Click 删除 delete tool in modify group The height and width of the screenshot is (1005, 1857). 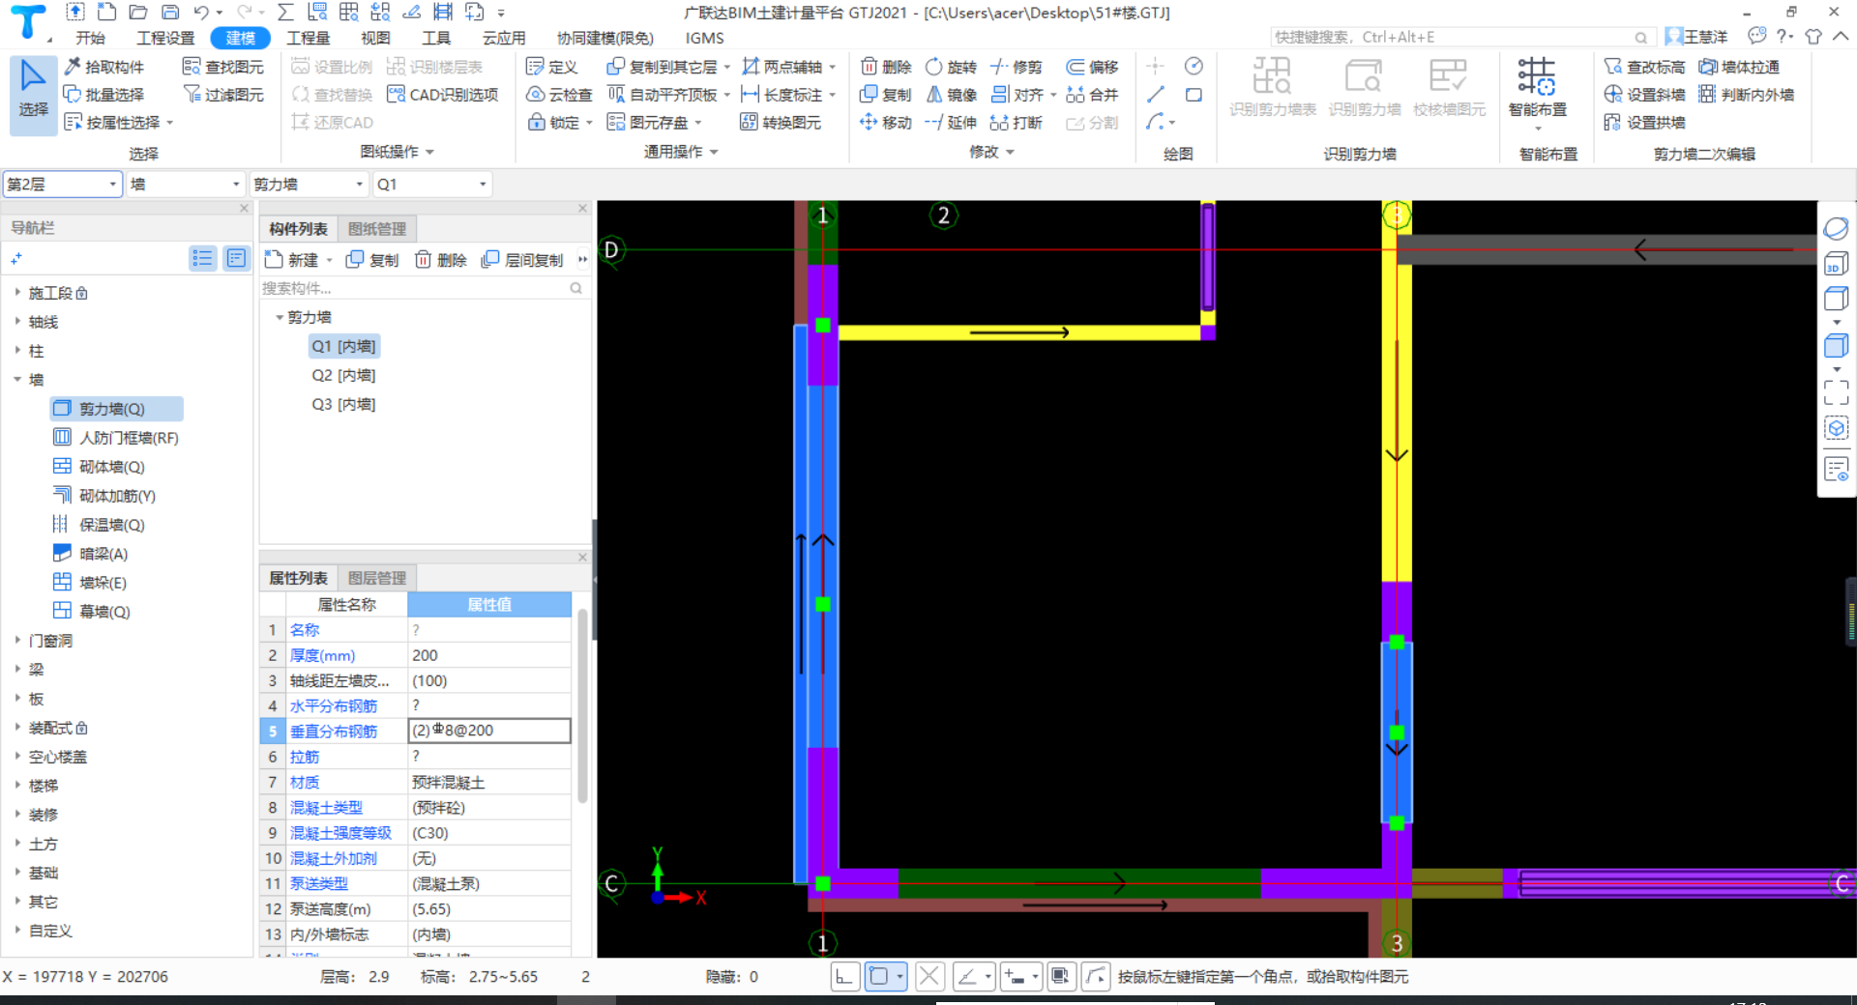(886, 67)
